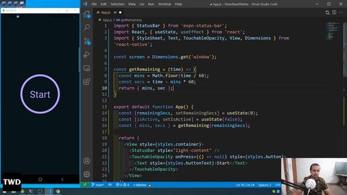Select the App.js editor tab

point(109,12)
